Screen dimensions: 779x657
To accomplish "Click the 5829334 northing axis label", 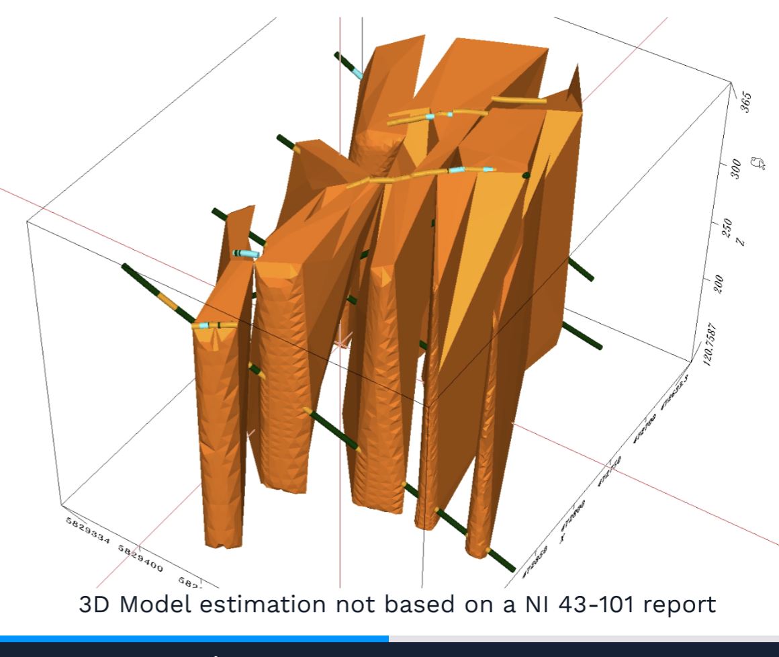I will (x=89, y=531).
